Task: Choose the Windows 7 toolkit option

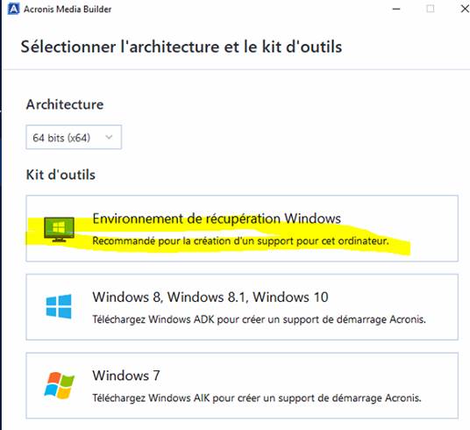Action: pyautogui.click(x=242, y=385)
